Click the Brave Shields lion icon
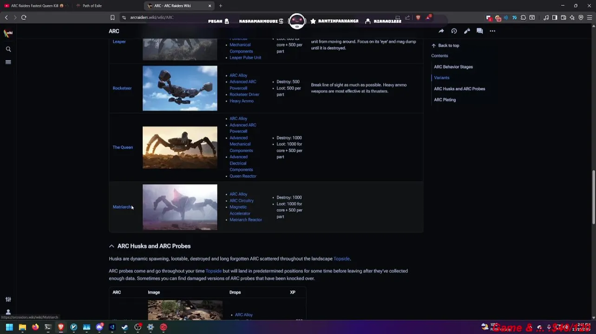 pos(418,18)
